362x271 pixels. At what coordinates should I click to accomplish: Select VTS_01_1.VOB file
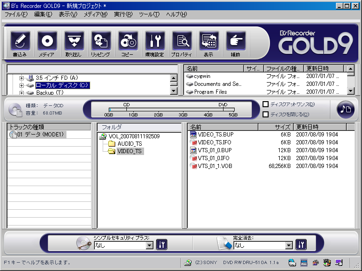(215, 166)
